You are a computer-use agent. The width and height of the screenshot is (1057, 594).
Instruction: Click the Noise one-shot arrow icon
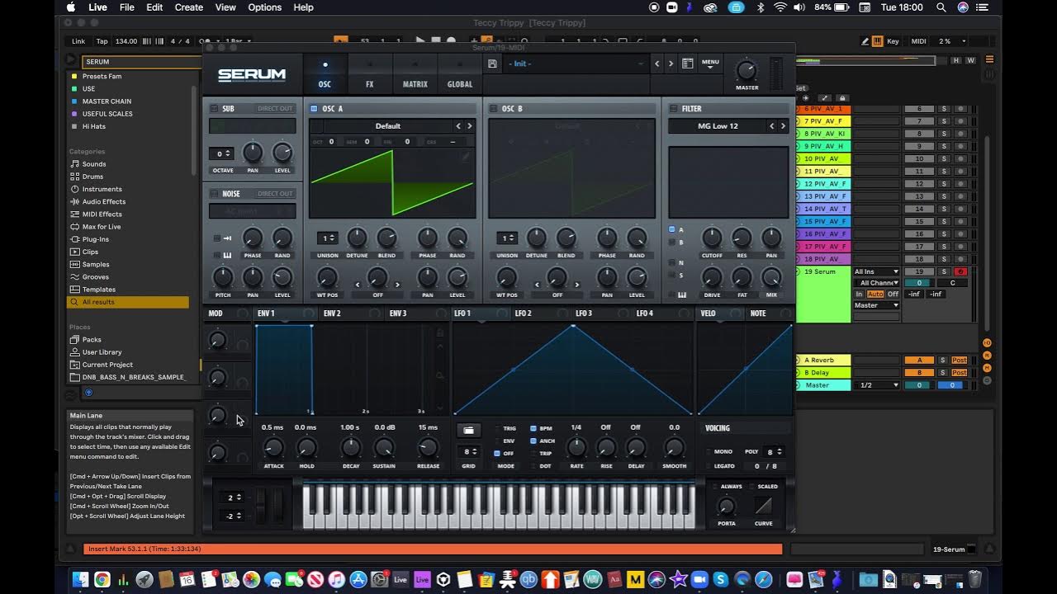(227, 238)
